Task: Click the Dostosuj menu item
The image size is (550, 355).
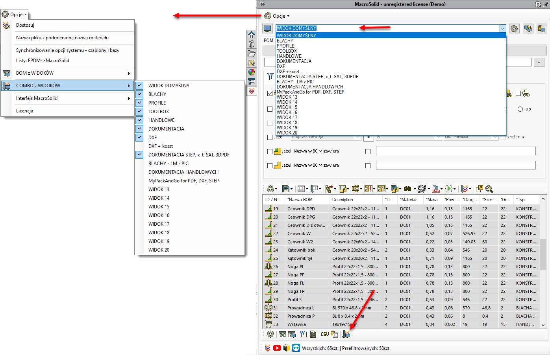Action: coord(68,25)
